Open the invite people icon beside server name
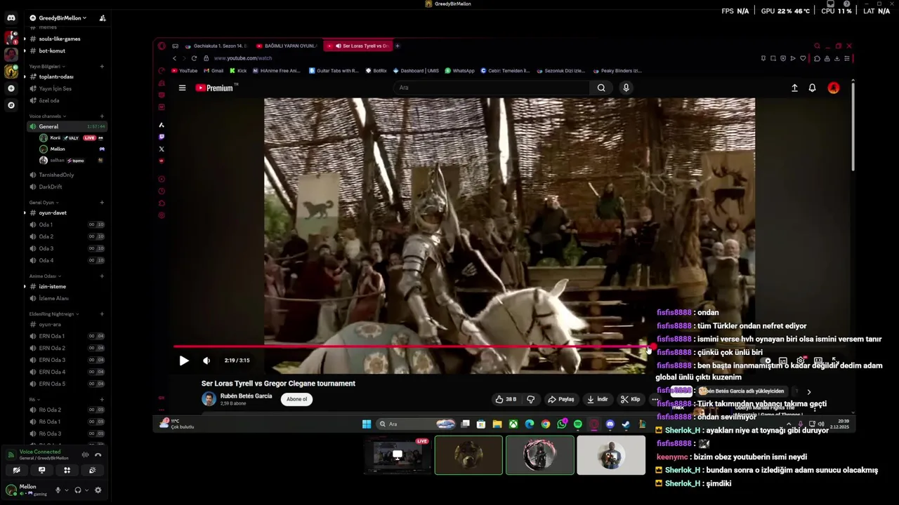Viewport: 899px width, 505px height. click(x=103, y=18)
